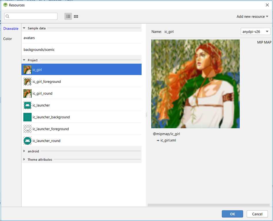This screenshot has width=273, height=221.
Task: Expand the android section
Action: click(24, 151)
